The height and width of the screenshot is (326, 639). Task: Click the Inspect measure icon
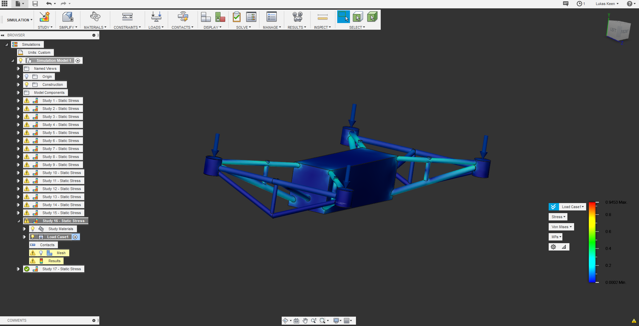pos(323,17)
